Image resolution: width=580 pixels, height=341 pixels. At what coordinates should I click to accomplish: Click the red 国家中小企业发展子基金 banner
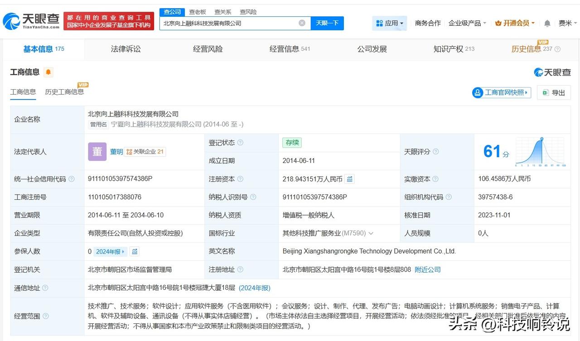[109, 21]
